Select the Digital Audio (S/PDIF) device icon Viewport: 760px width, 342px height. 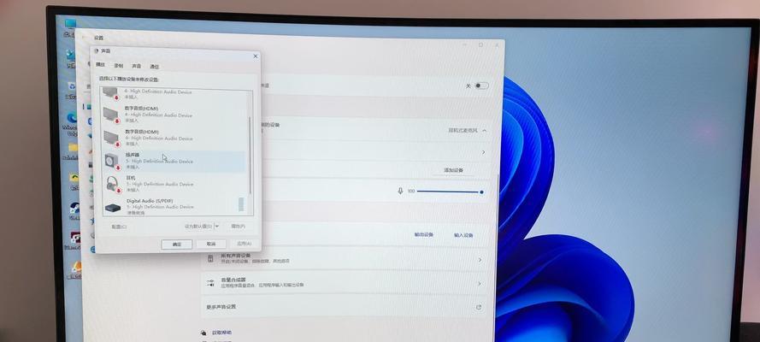(113, 207)
